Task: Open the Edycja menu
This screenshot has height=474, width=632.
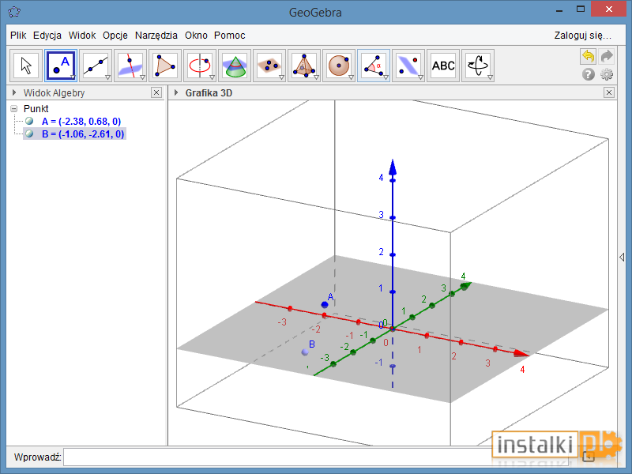Action: (x=47, y=36)
